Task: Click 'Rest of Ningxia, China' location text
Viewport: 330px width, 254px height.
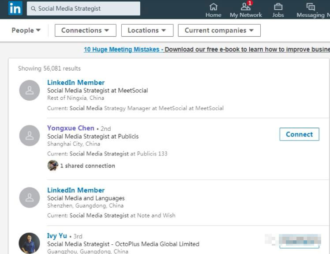Action: click(75, 98)
